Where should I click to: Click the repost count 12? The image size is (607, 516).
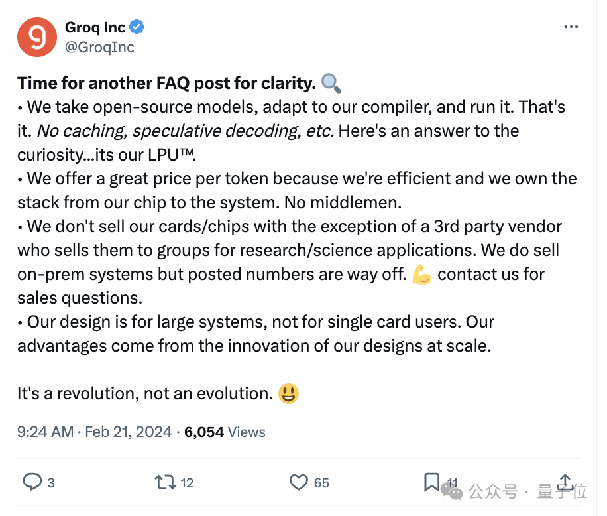[x=187, y=483]
